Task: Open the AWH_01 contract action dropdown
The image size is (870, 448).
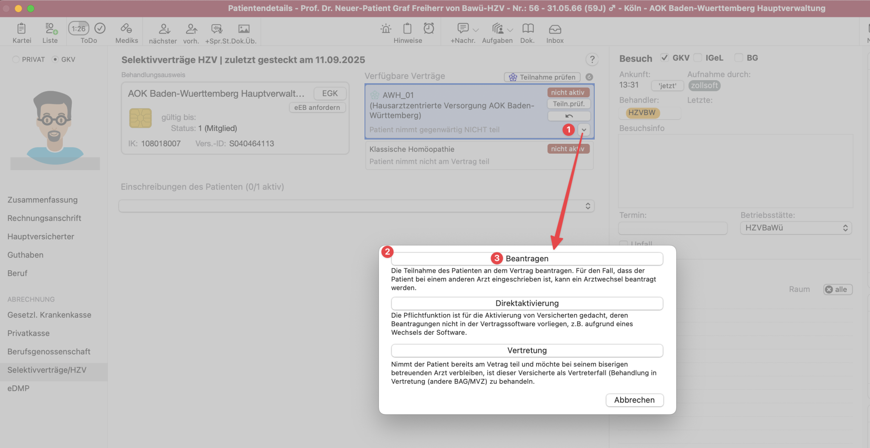Action: (584, 130)
